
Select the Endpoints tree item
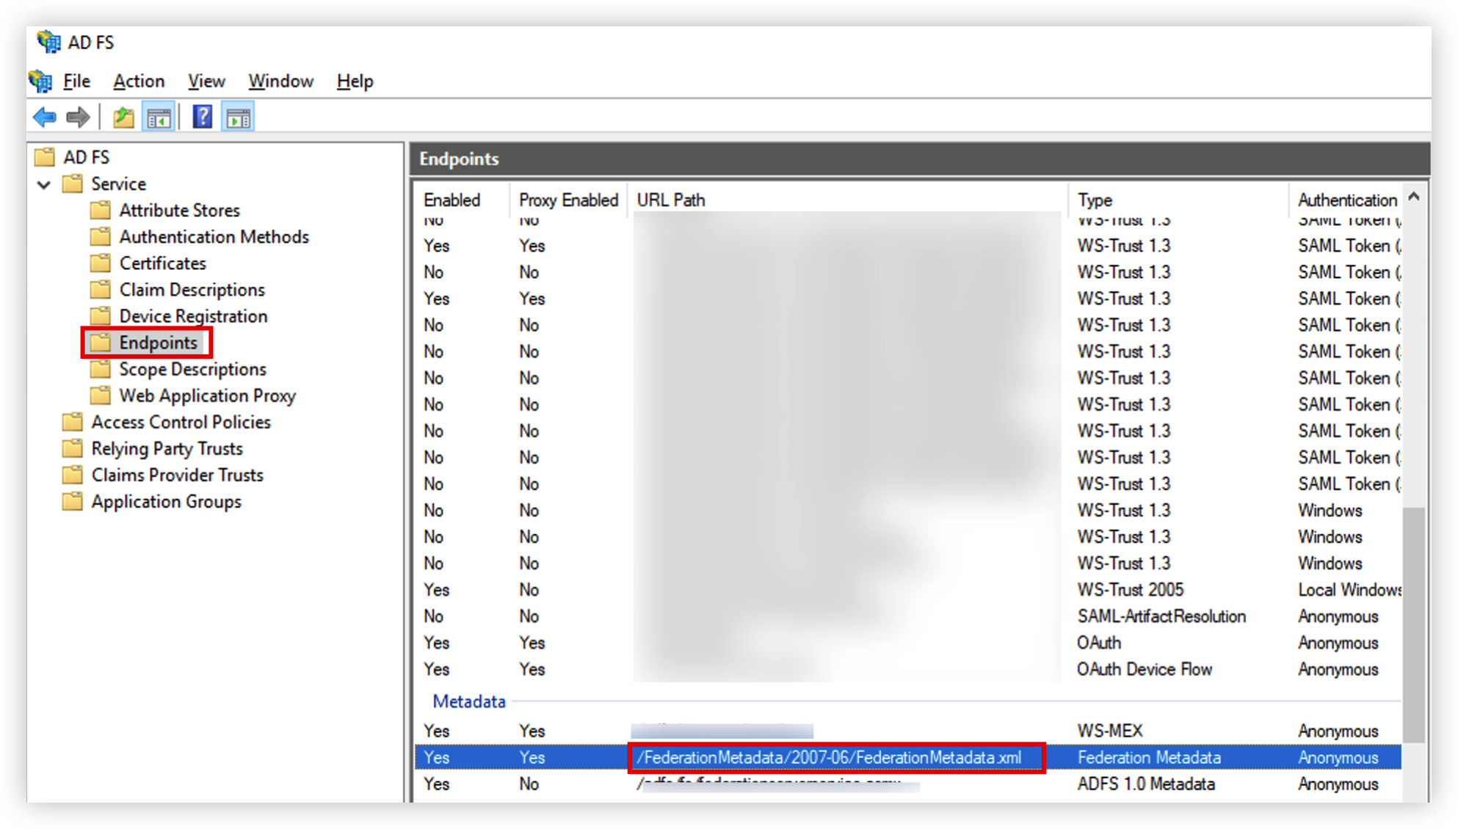(x=158, y=343)
